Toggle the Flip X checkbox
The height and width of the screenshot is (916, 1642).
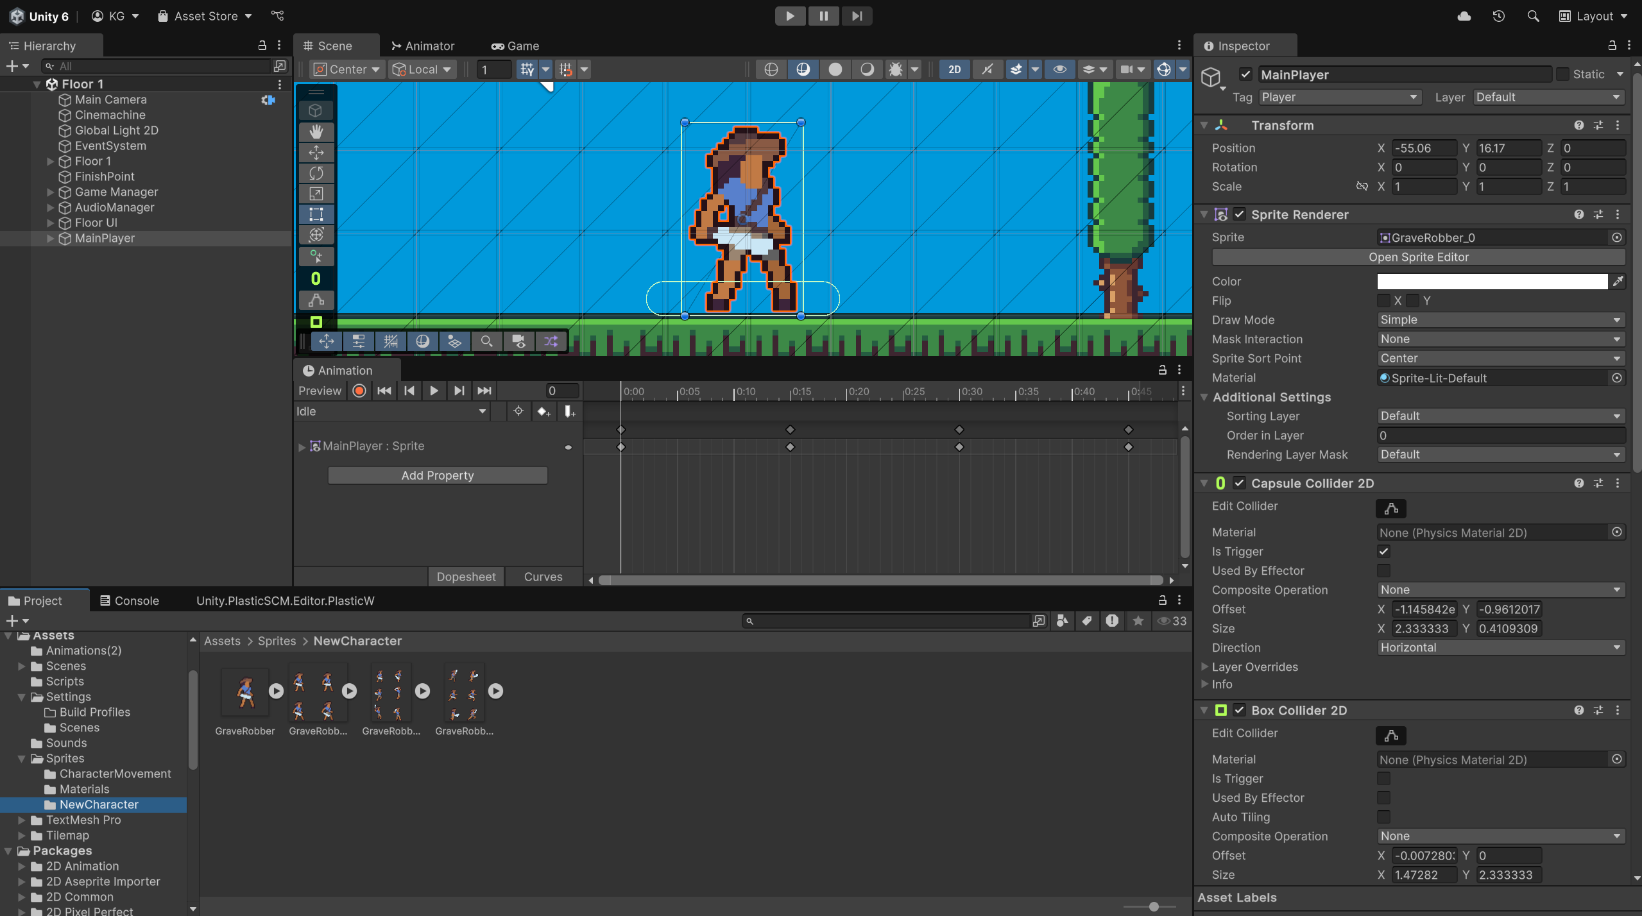point(1383,301)
